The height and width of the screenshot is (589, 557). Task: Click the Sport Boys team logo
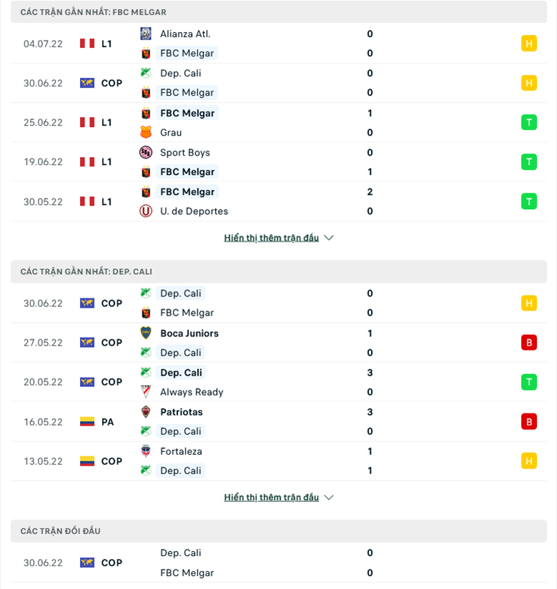point(146,152)
